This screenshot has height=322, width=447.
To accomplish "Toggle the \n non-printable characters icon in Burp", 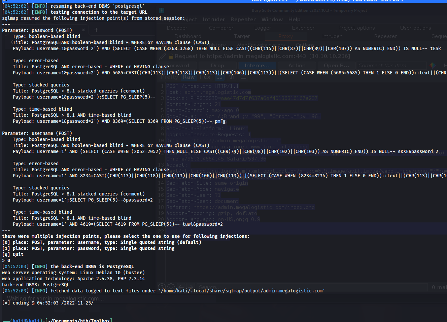I will 232,77.
